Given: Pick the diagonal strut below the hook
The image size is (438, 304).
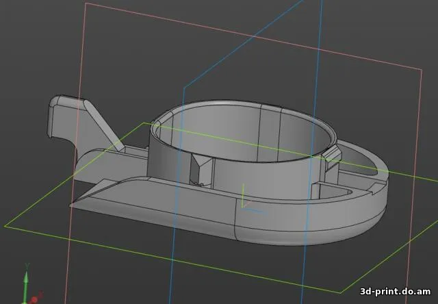Looking at the screenshot, I should pyautogui.click(x=104, y=125).
